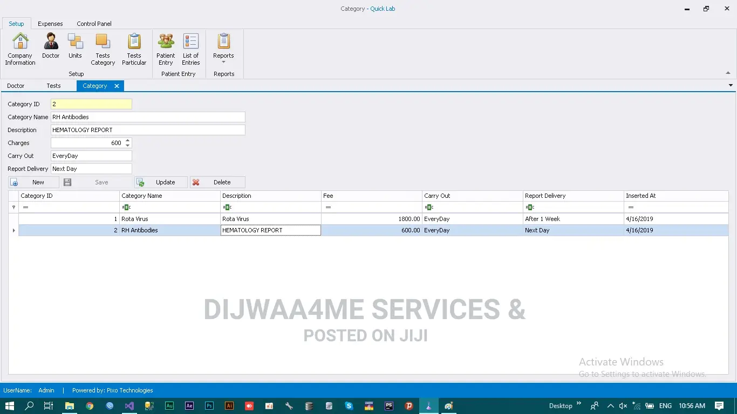
Task: Switch to the Doctor document tab
Action: pyautogui.click(x=16, y=86)
